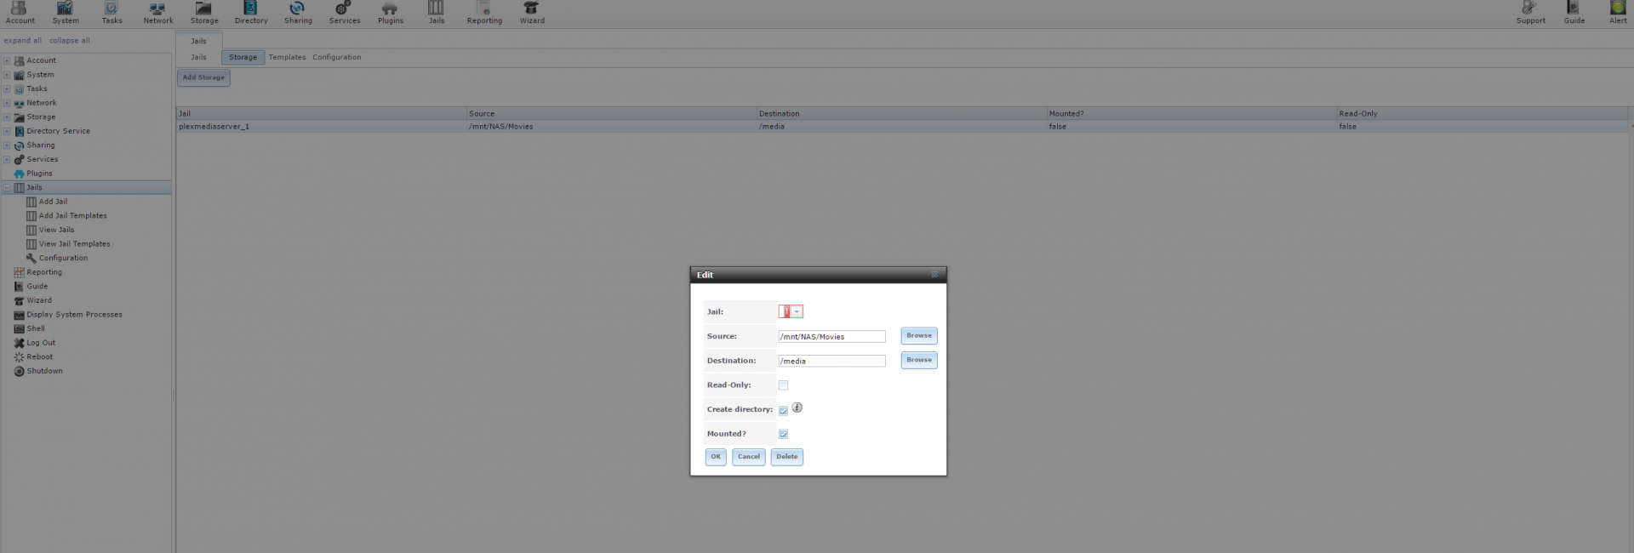The height and width of the screenshot is (553, 1634).
Task: Enable the Read-Only checkbox
Action: coord(783,385)
